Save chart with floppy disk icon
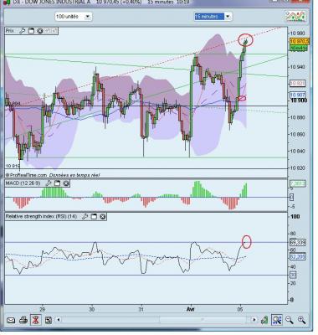 click(x=49, y=320)
